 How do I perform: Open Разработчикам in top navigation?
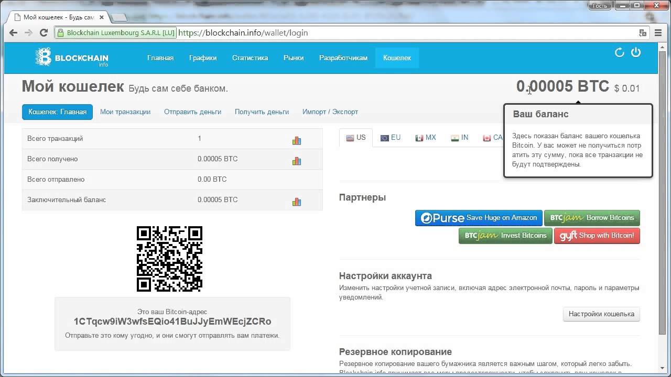pos(343,58)
